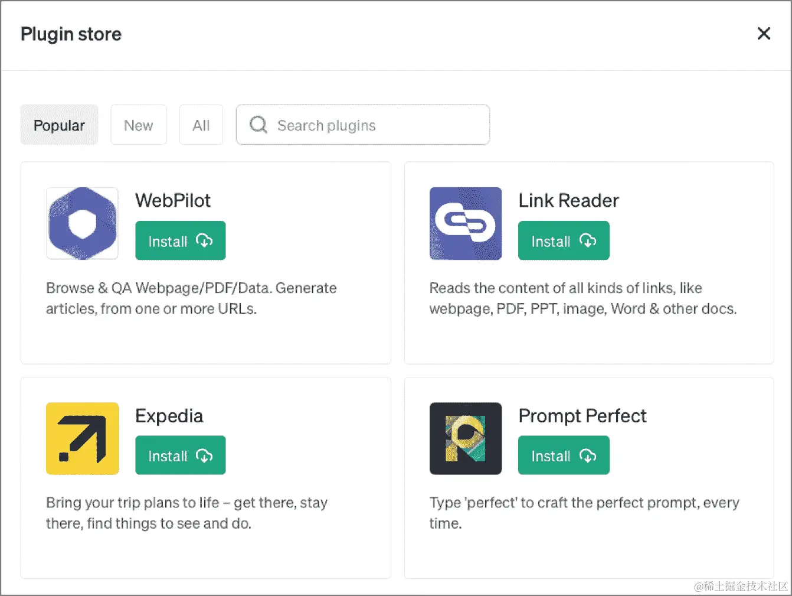Viewport: 792px width, 596px height.
Task: Click download cloud icon on Prompt Perfect Install
Action: pyautogui.click(x=588, y=456)
